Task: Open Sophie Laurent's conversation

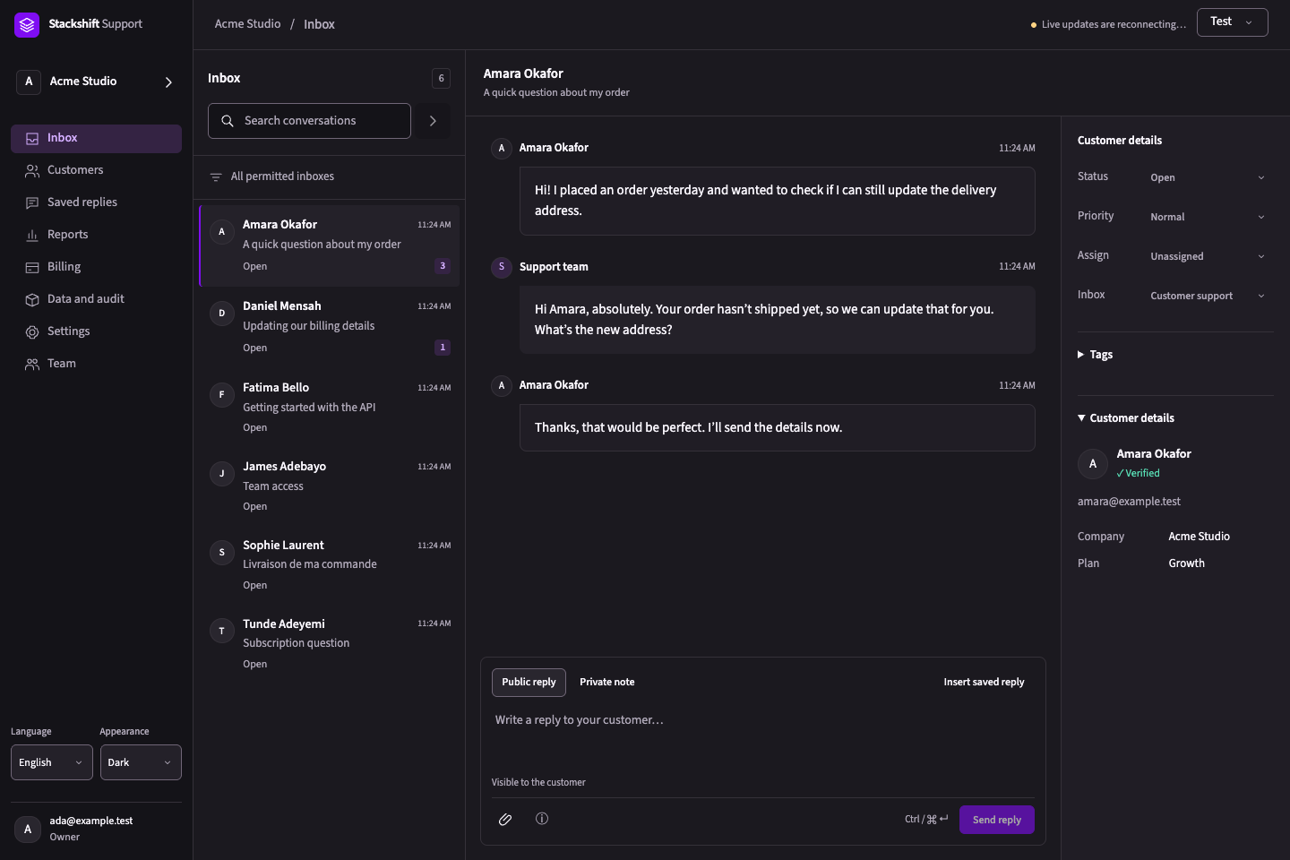Action: pos(330,565)
